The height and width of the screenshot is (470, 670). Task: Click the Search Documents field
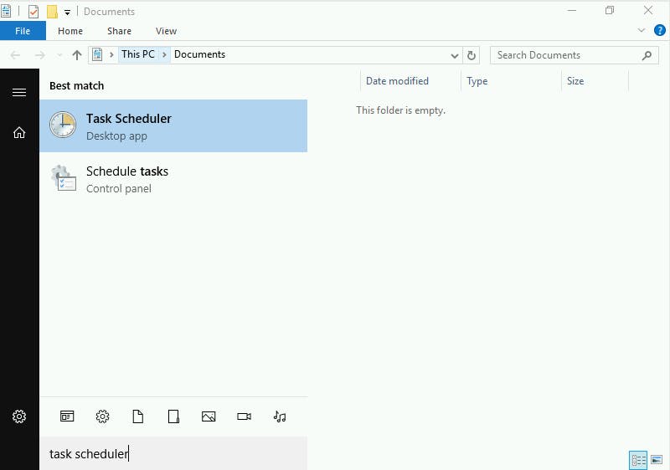(x=575, y=55)
